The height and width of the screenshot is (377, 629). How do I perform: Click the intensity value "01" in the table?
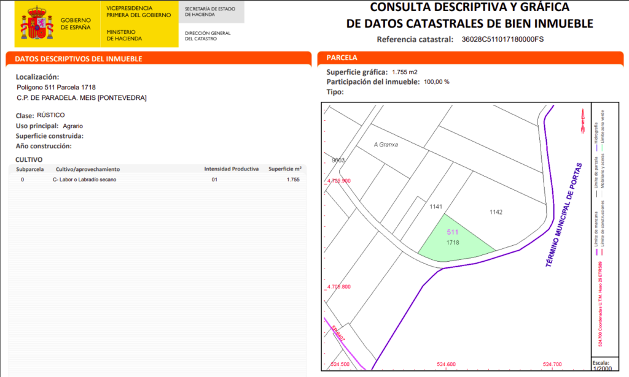pyautogui.click(x=214, y=180)
